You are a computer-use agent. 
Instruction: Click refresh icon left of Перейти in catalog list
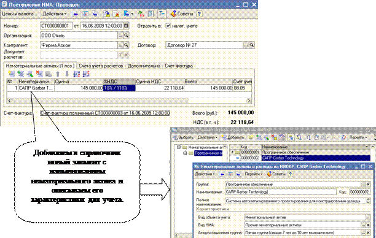(x=344, y=137)
